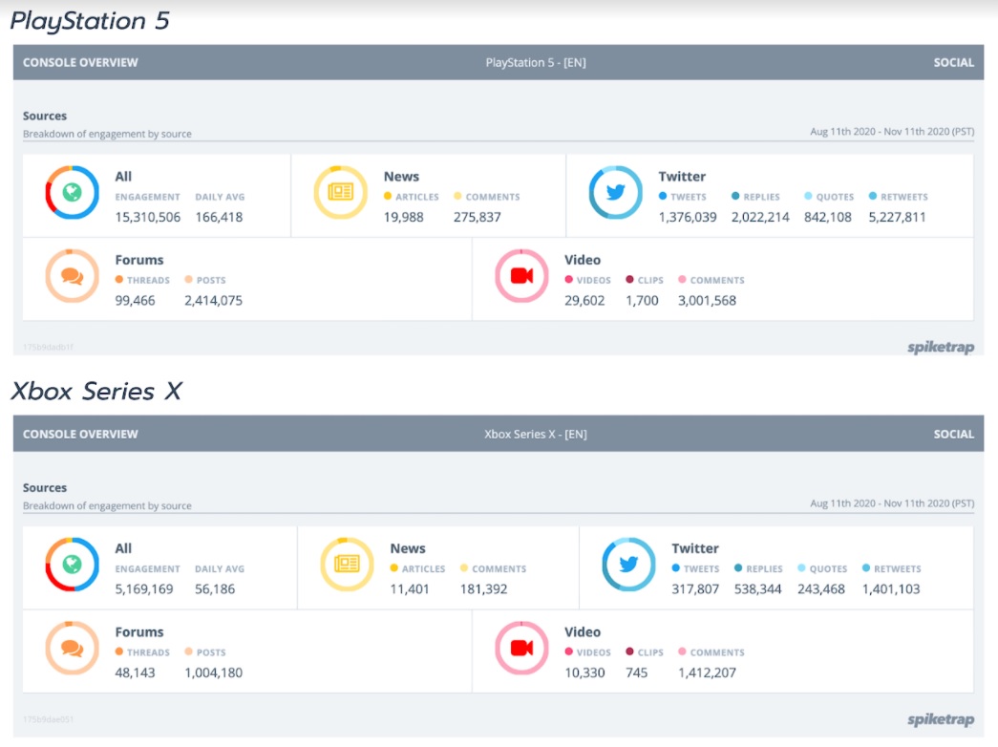998x747 pixels.
Task: Click forum threads value 99,466
Action: coord(135,301)
